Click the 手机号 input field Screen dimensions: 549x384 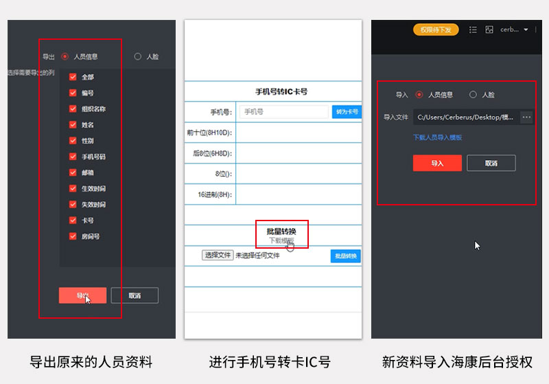coord(283,112)
